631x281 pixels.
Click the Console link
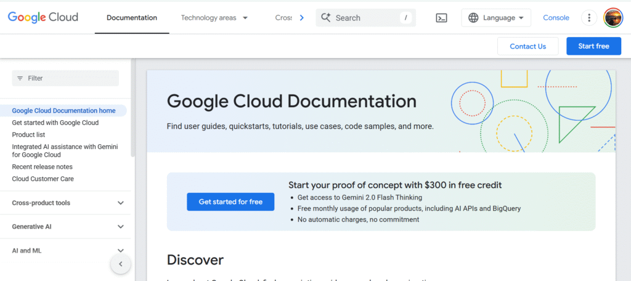click(556, 18)
